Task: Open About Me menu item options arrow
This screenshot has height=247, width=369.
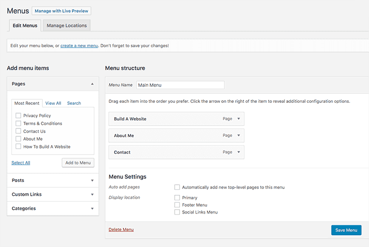Action: (239, 136)
